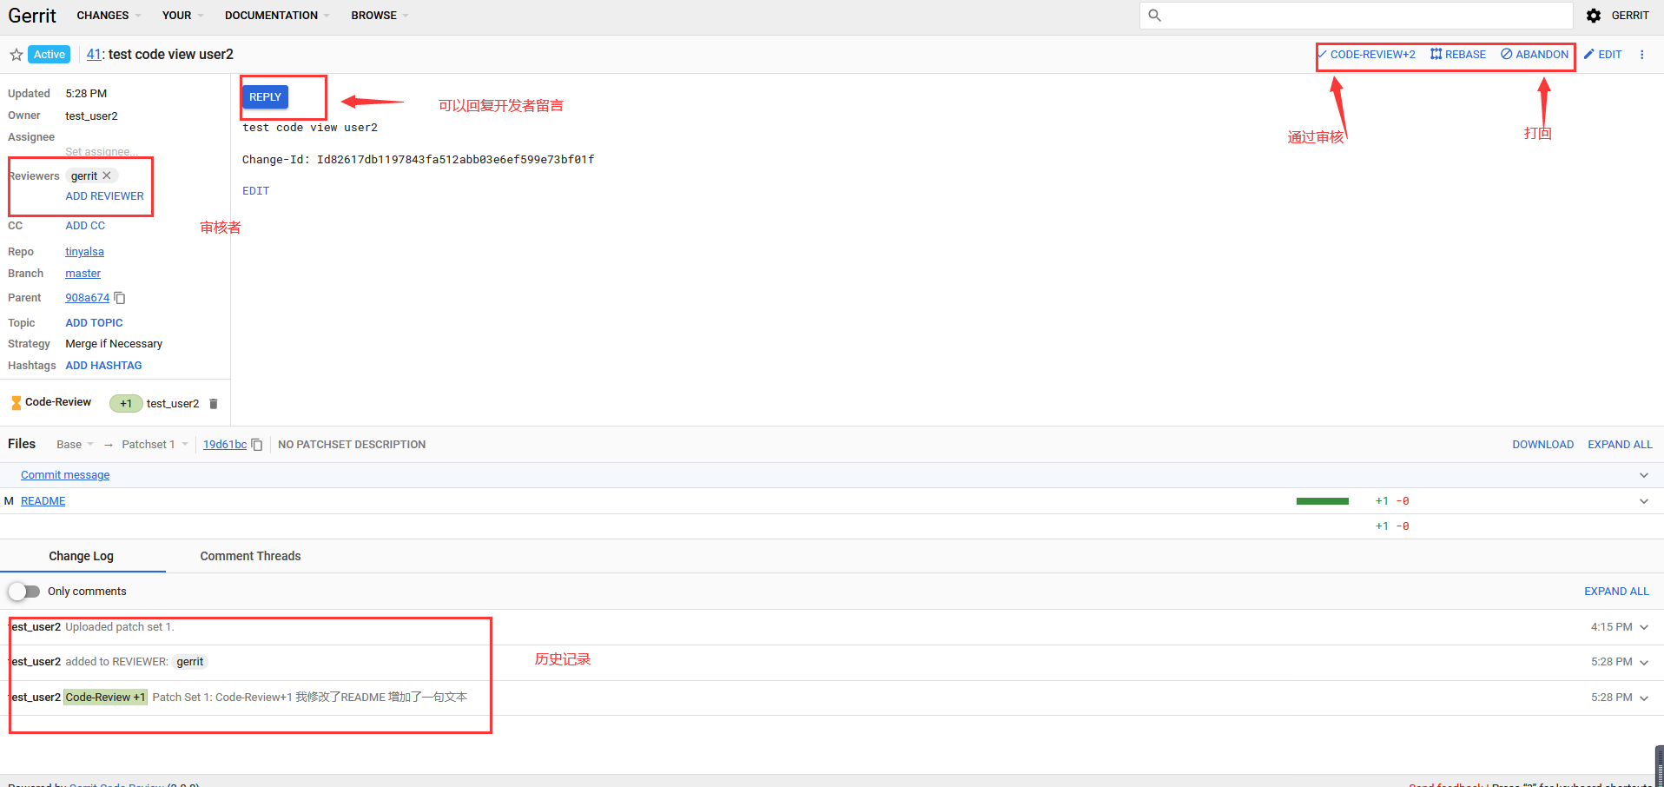Copy the parent commit 908a674 hash

tap(120, 298)
